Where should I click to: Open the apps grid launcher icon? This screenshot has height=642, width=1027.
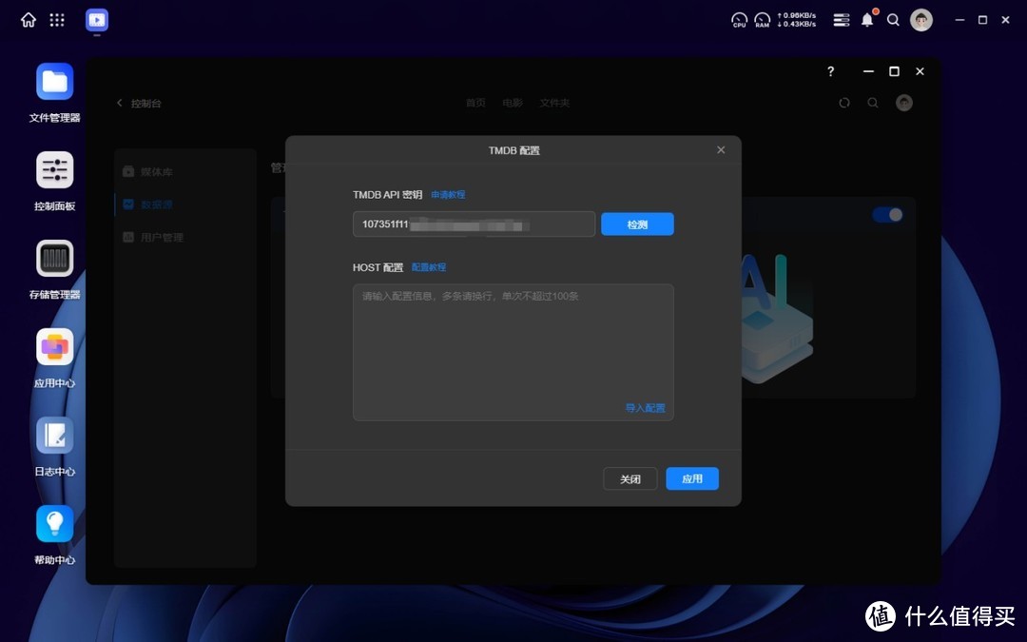[57, 20]
